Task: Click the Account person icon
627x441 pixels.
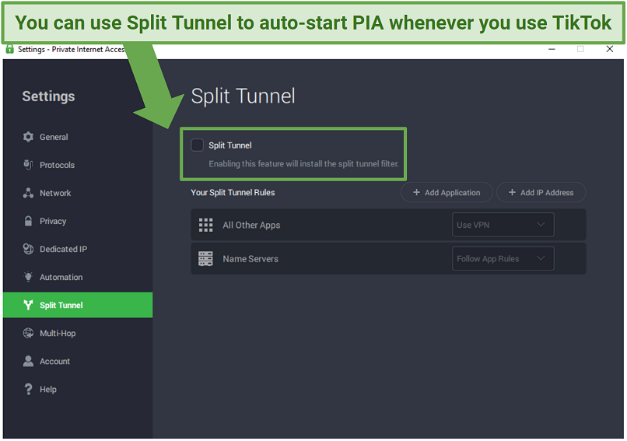Action: pyautogui.click(x=28, y=361)
